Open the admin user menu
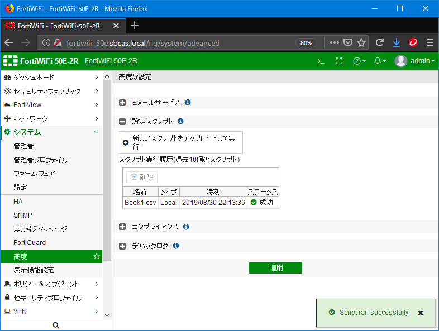Image resolution: width=439 pixels, height=331 pixels. [x=414, y=61]
